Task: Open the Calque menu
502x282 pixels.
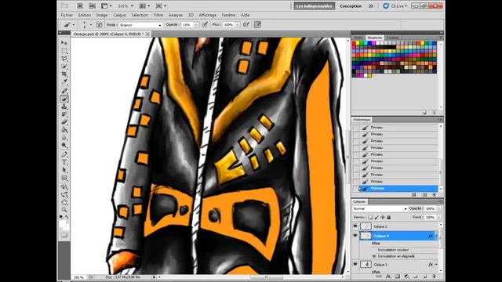Action: click(119, 15)
